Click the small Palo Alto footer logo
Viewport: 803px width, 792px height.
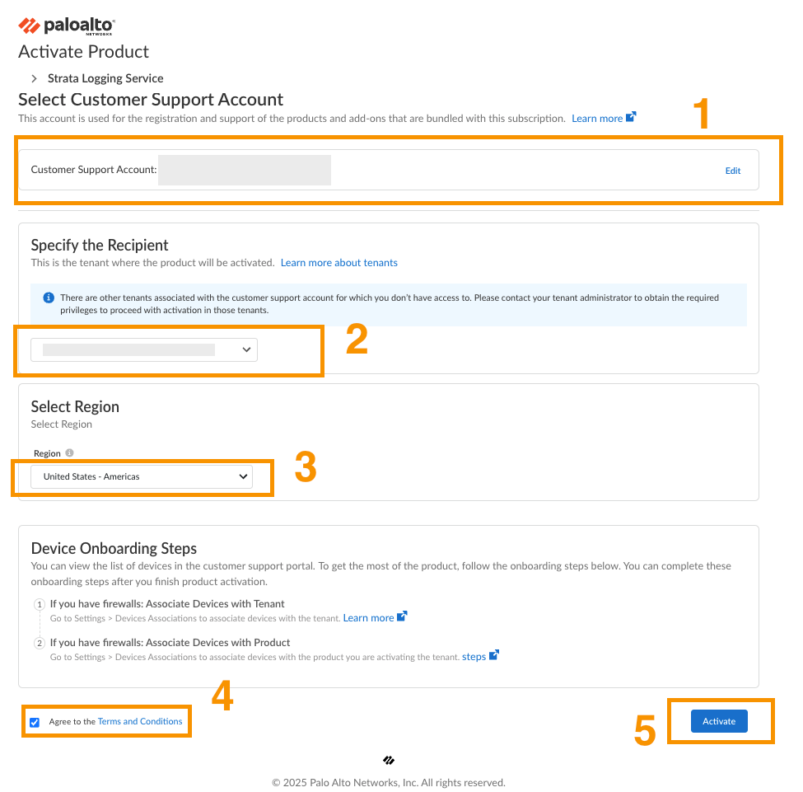point(389,761)
